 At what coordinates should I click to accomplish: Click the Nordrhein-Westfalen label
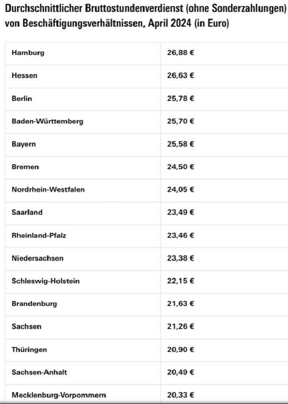click(x=48, y=189)
